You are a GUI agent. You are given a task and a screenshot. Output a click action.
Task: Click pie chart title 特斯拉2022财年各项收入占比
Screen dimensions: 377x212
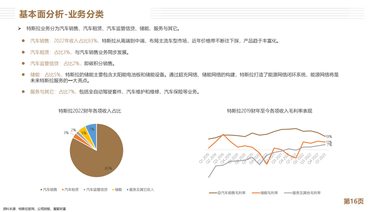coord(90,111)
